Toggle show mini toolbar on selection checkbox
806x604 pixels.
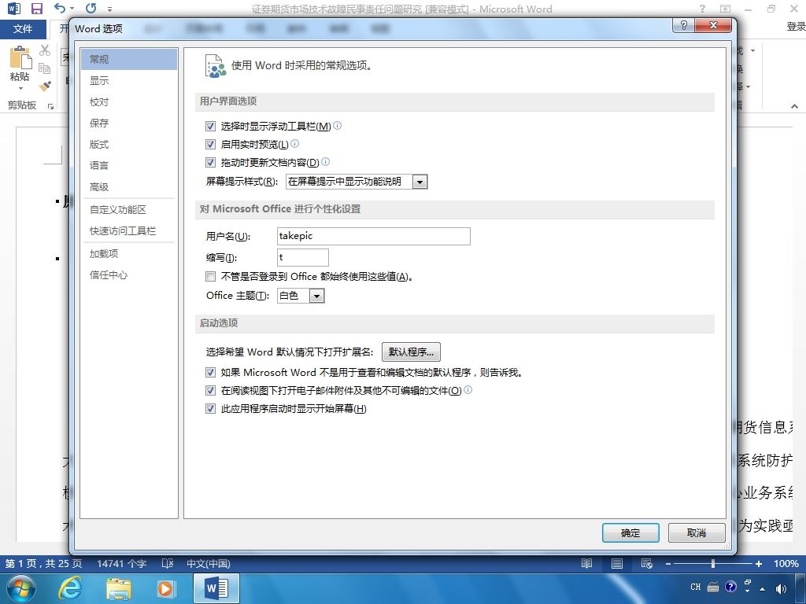pos(210,126)
